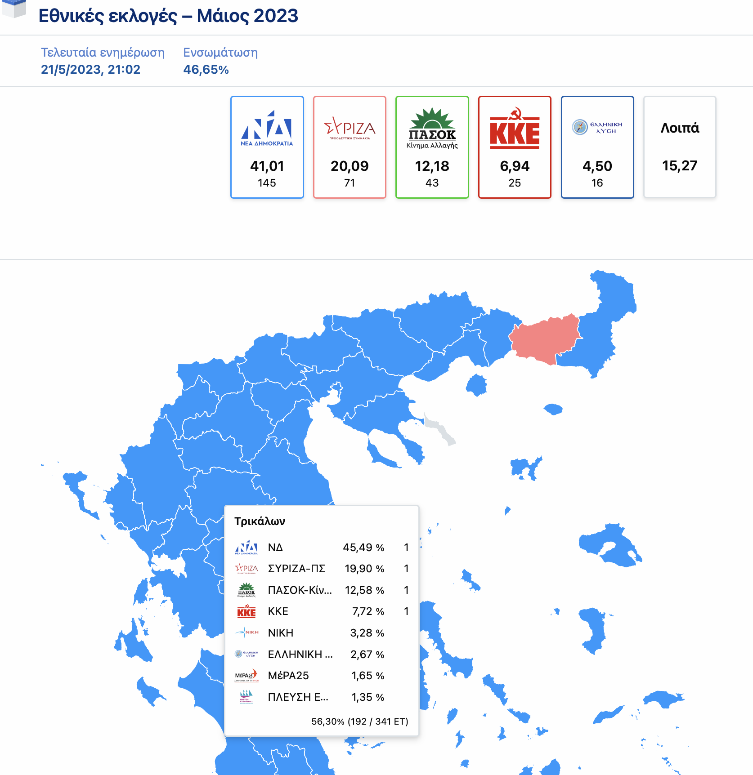Select the Νέα Δημοκρατία party card

[267, 147]
